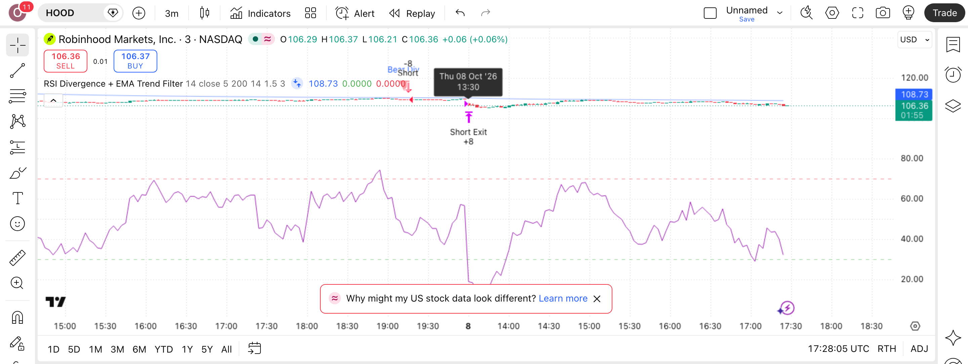Change the 3m chart interval
Image resolution: width=968 pixels, height=364 pixels.
pyautogui.click(x=171, y=13)
